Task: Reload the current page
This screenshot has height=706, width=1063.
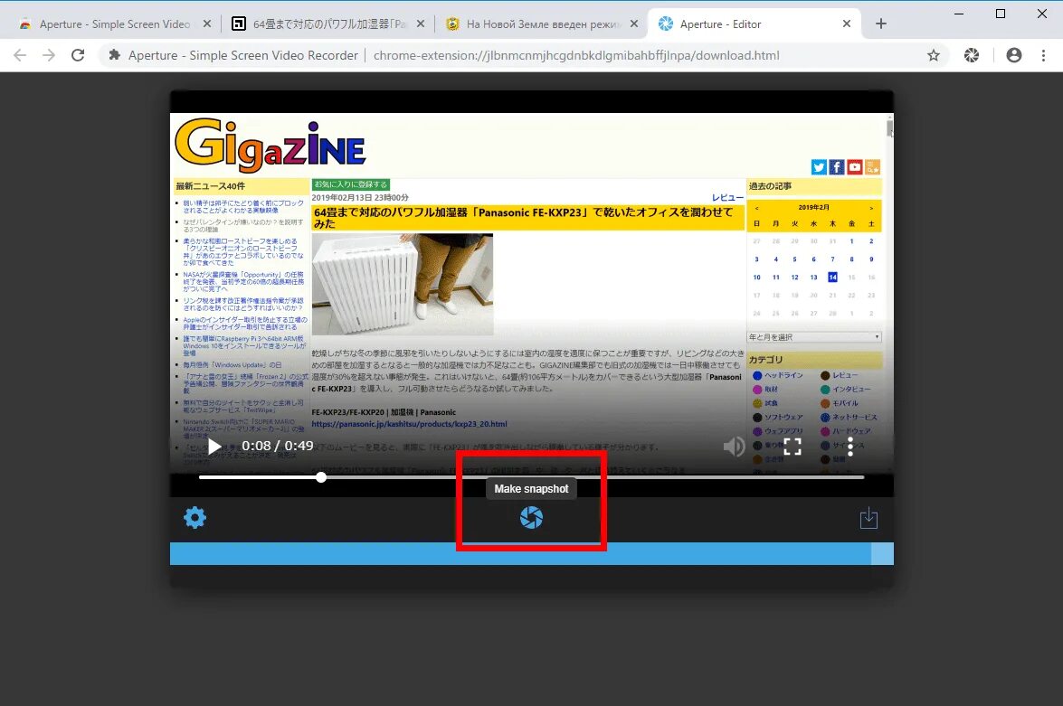Action: click(x=78, y=55)
